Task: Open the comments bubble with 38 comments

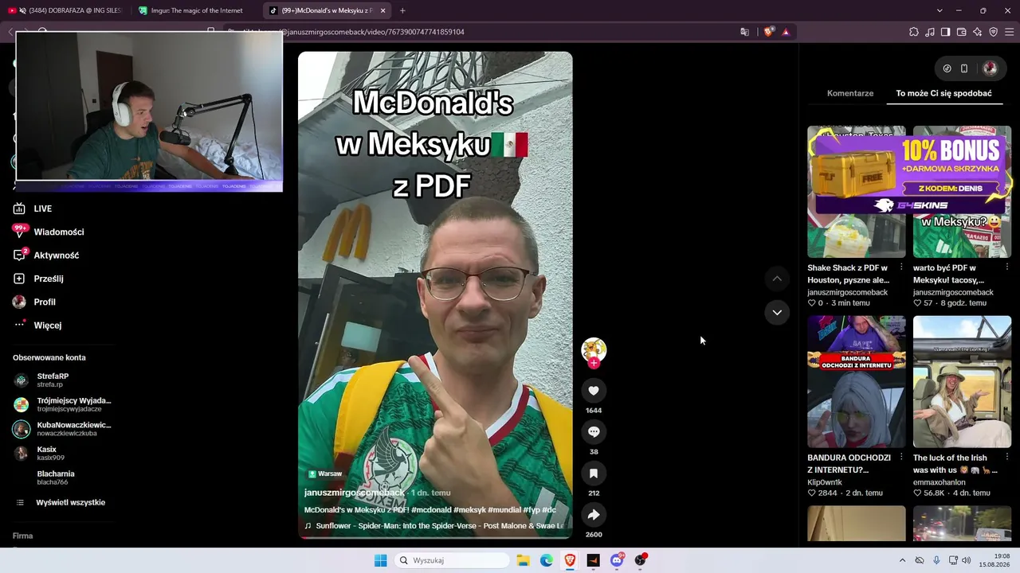Action: [x=594, y=432]
